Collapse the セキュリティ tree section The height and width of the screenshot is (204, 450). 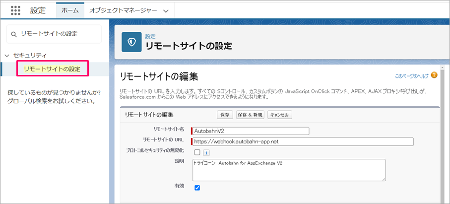click(7, 56)
